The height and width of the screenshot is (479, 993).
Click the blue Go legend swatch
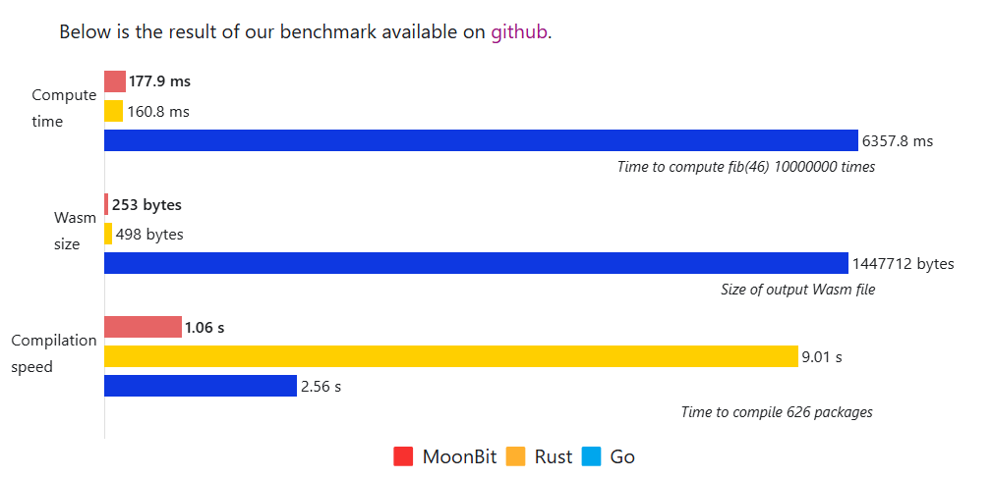coord(591,456)
